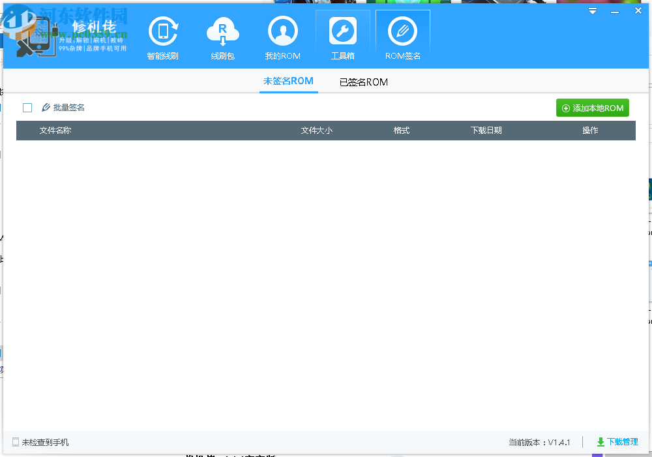652x457 pixels.
Task: Open 下载管理 download manager link
Action: point(617,442)
